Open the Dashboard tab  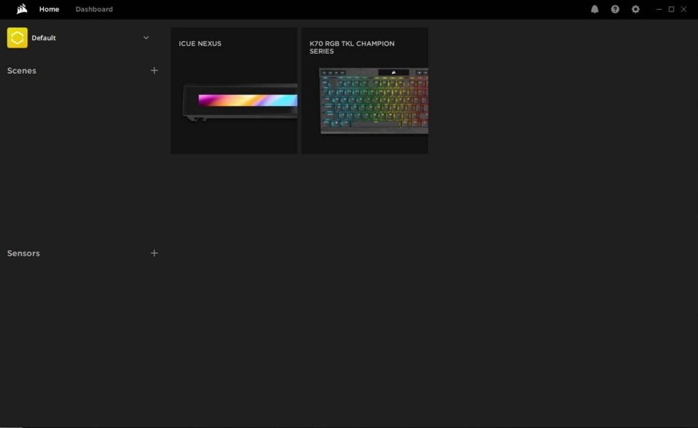[x=94, y=10]
